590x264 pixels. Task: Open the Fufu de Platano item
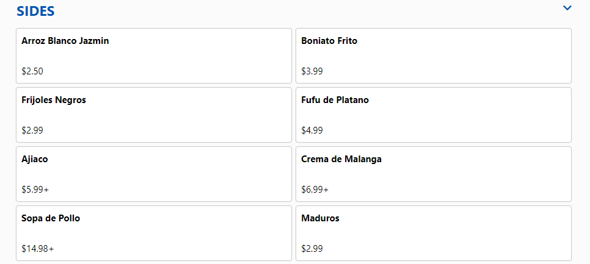[433, 115]
